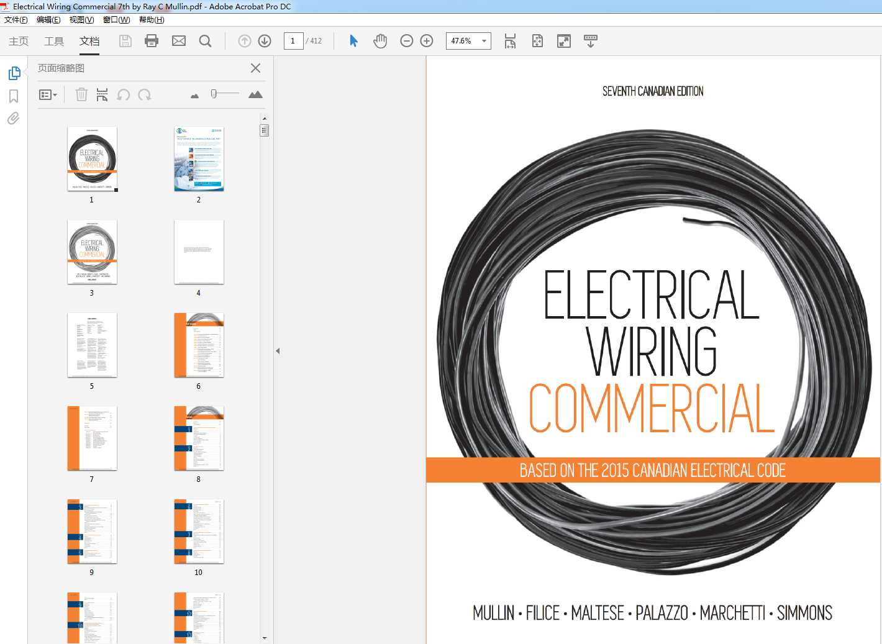Viewport: 882px width, 644px height.
Task: Click the full screen mode icon
Action: pos(564,41)
